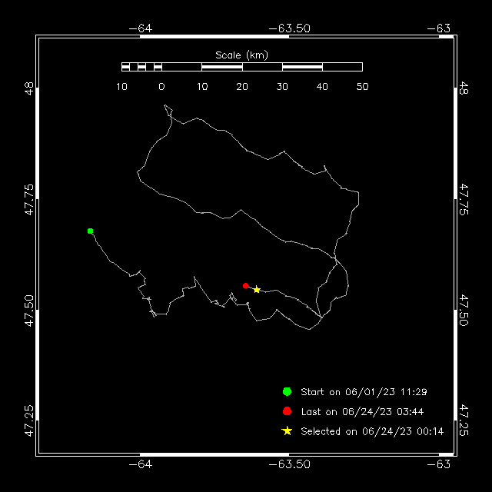Click the green start point marker
Screen dimensions: 492x492
click(91, 231)
